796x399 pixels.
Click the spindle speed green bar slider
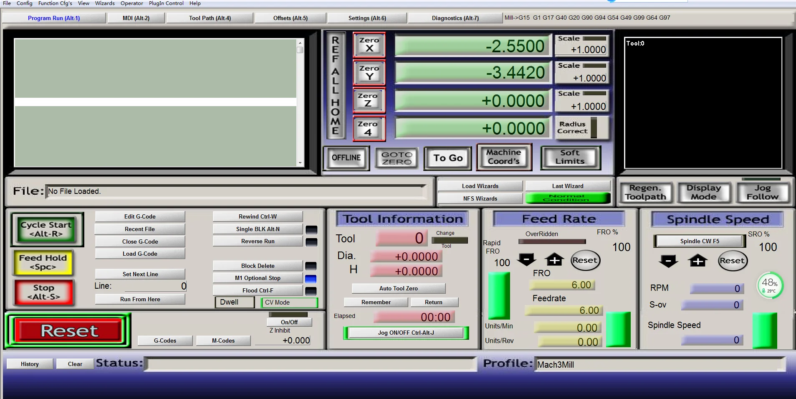tap(765, 330)
